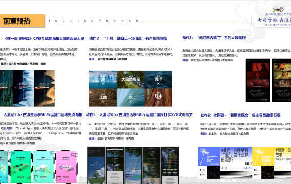The height and width of the screenshot is (184, 291).
Task: Open the 大自然母亲 video tile
Action: coord(131,80)
